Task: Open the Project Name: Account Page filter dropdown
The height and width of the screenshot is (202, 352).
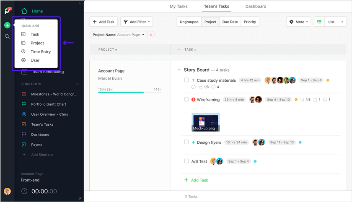Action: (x=118, y=34)
